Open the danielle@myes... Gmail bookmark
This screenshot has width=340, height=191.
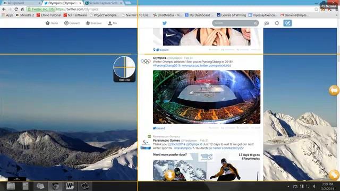point(295,15)
